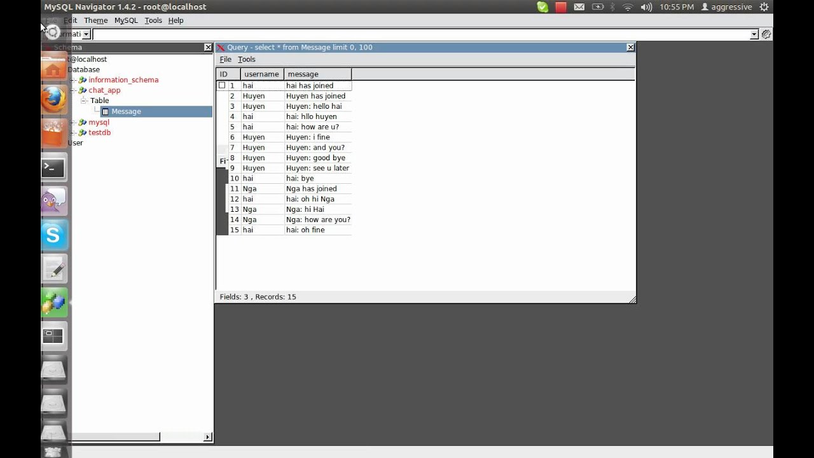The height and width of the screenshot is (458, 814).
Task: Click the execute icon right of query bar
Action: pos(766,34)
